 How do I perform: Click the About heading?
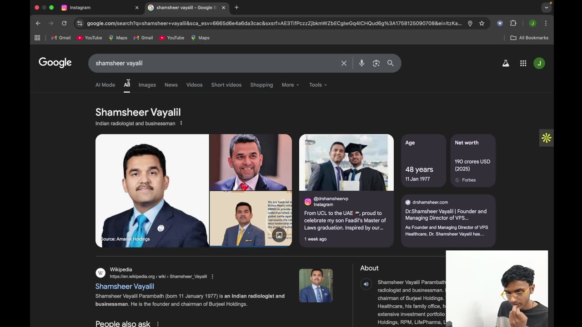pos(369,268)
